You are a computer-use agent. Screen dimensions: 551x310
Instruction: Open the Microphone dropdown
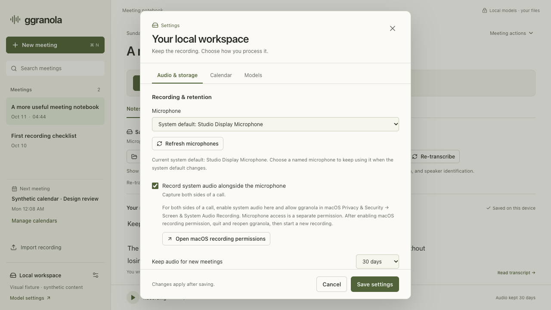tap(275, 124)
